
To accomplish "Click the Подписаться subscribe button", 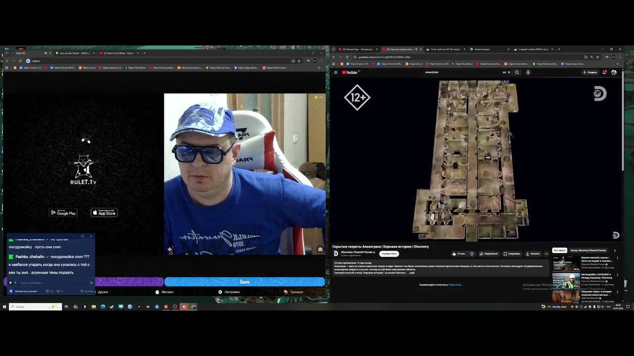I will coord(389,254).
